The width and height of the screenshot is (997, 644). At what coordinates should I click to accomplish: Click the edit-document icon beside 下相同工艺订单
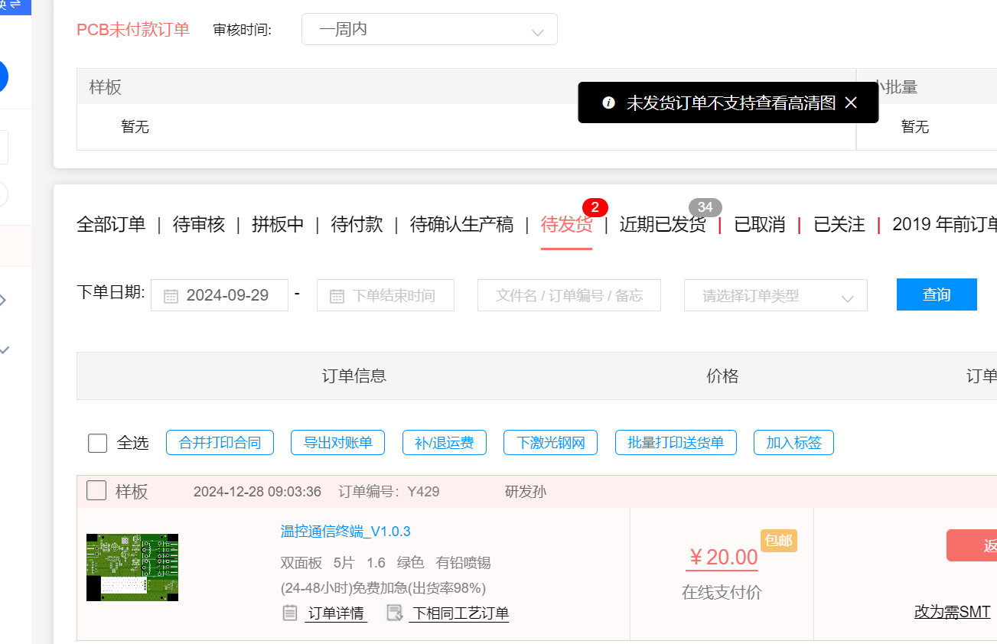(395, 613)
